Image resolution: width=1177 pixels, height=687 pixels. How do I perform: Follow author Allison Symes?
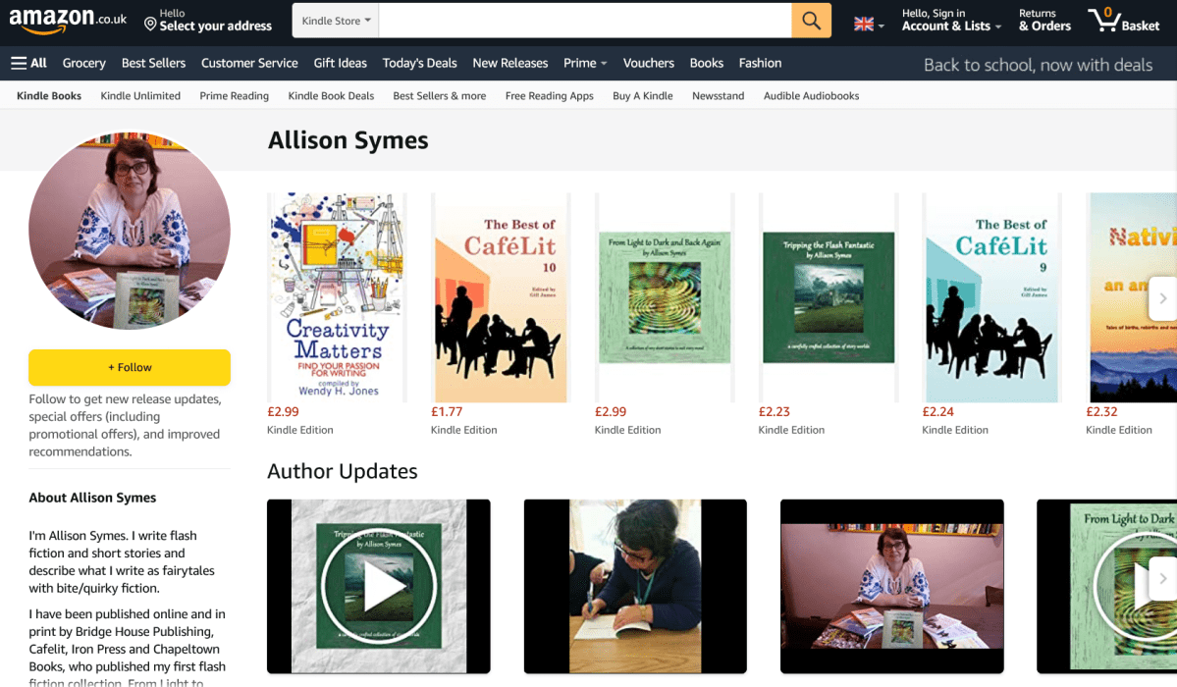pos(130,367)
